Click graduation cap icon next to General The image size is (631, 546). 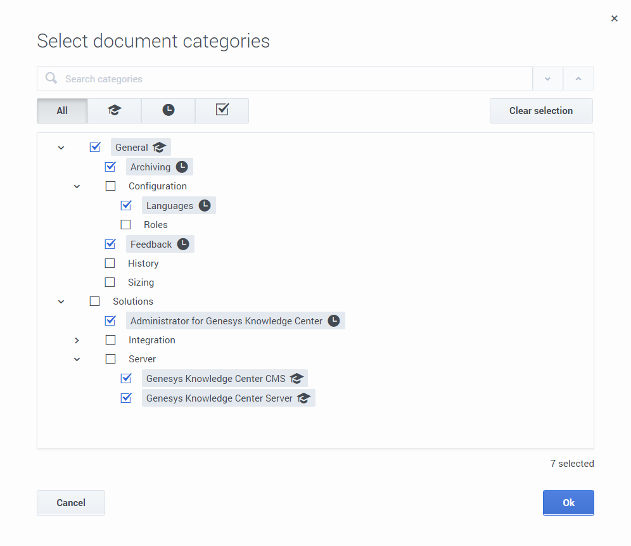click(159, 148)
